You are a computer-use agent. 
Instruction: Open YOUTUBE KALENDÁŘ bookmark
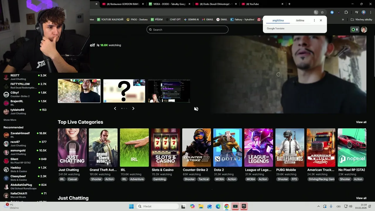pos(110,20)
